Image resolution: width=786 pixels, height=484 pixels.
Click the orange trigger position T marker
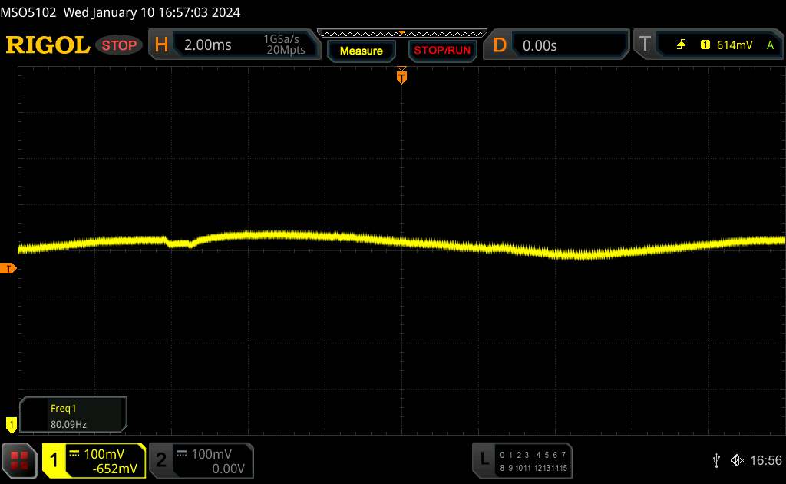[401, 77]
